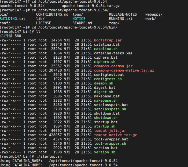The image size is (188, 167).
Task: Click the ll command text
Action: [38, 32]
